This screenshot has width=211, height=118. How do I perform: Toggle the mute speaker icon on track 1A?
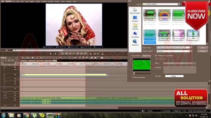pyautogui.click(x=15, y=93)
